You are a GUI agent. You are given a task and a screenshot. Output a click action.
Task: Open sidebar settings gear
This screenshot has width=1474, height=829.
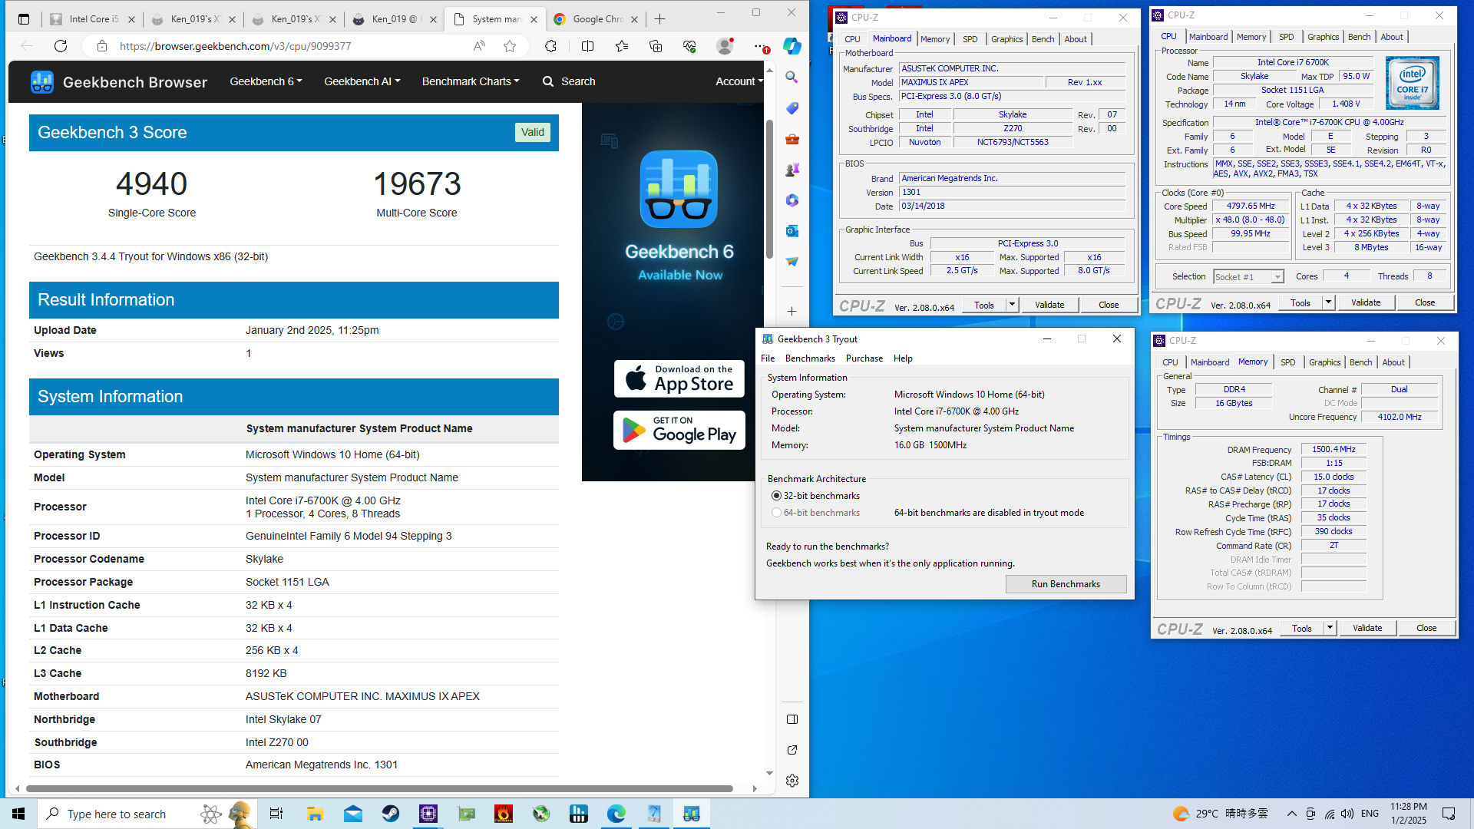792,781
